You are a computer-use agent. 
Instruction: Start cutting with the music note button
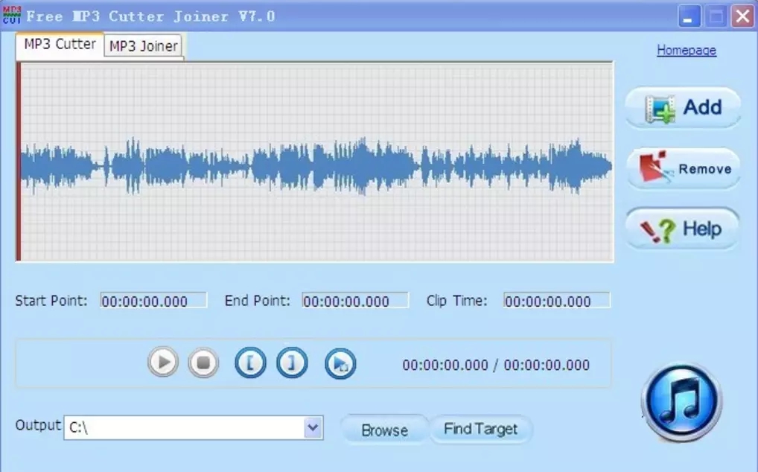click(681, 403)
